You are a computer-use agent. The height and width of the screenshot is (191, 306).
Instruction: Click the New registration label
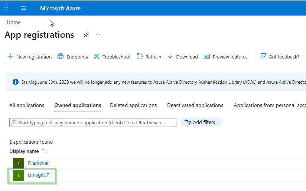point(34,57)
